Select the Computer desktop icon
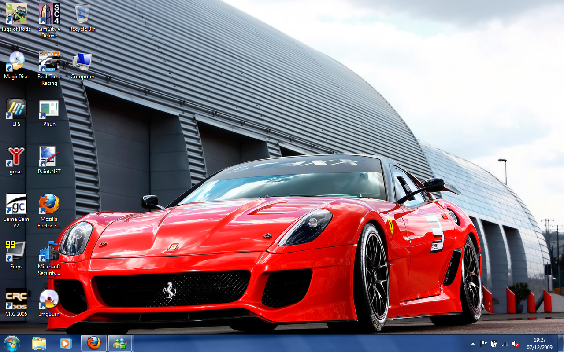The width and height of the screenshot is (564, 352). coord(82,65)
